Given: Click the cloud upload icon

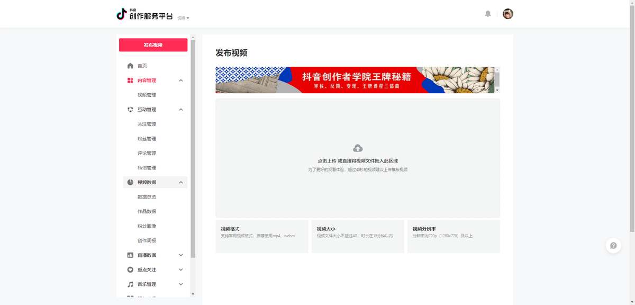Looking at the screenshot, I should (358, 148).
